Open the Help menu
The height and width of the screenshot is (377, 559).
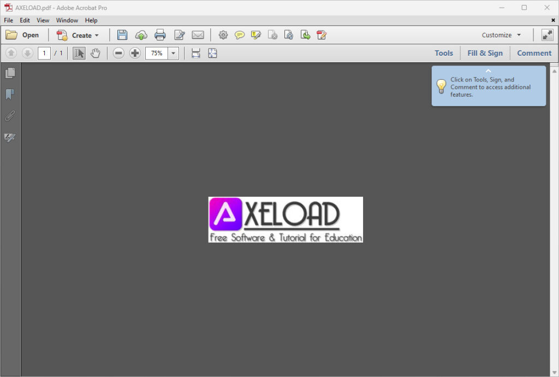(x=91, y=20)
